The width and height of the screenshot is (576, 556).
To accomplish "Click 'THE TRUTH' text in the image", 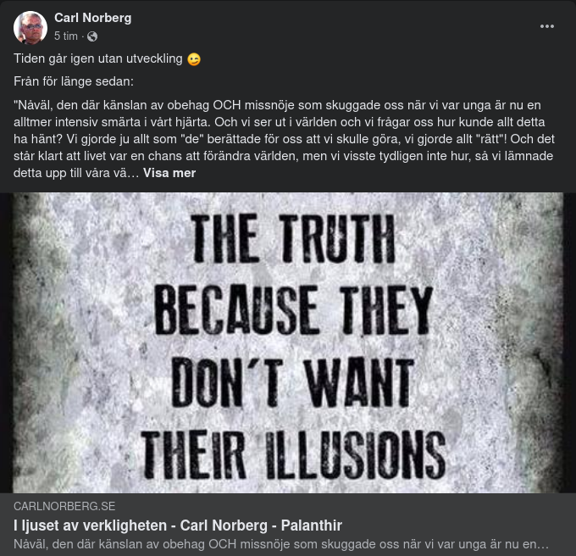I will coord(293,239).
